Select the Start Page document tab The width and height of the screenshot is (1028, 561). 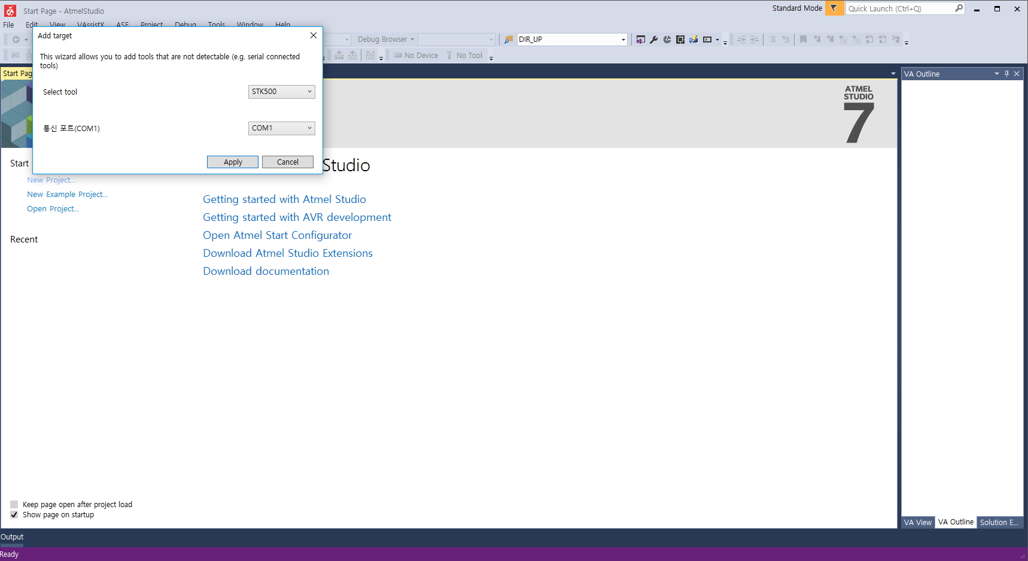click(x=17, y=74)
